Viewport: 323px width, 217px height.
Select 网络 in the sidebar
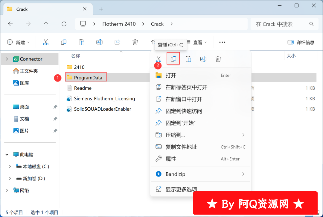21,190
